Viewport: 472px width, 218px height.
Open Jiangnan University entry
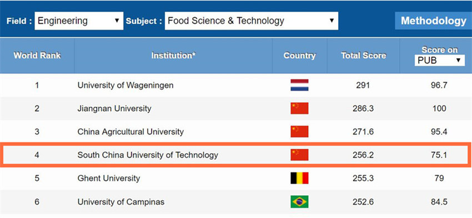click(114, 108)
